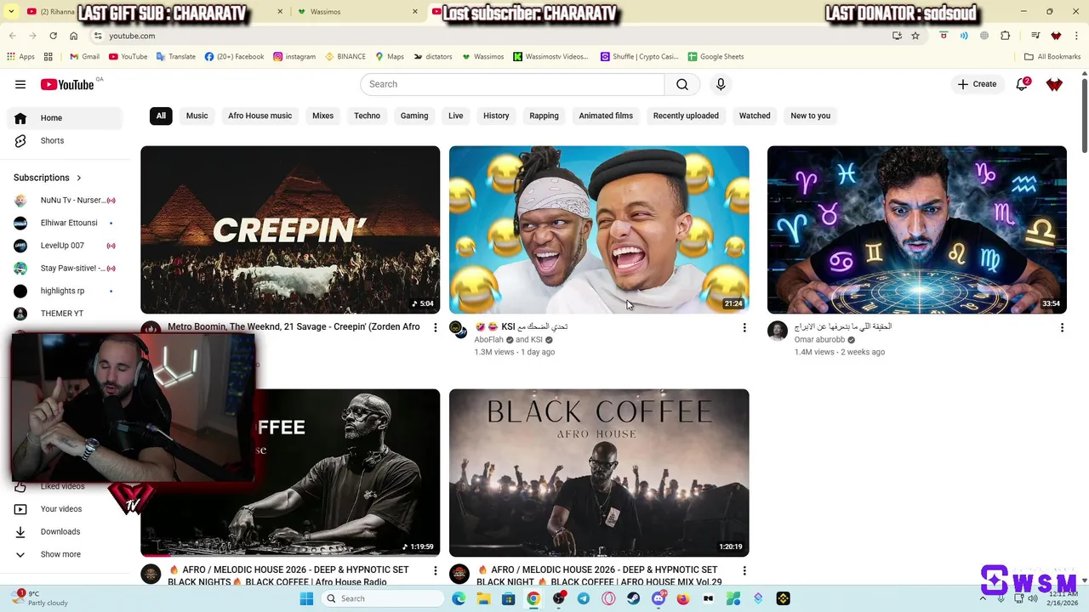Open Shorts in sidebar
1089x612 pixels.
(65, 140)
